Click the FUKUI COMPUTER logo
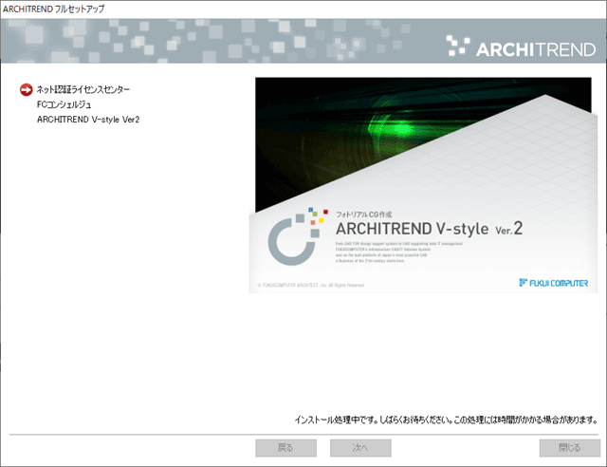 point(553,283)
